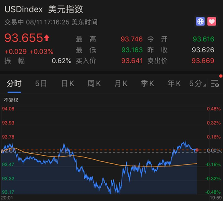Click the USDindex 美元指数 title
The width and height of the screenshot is (223, 201).
click(x=44, y=9)
